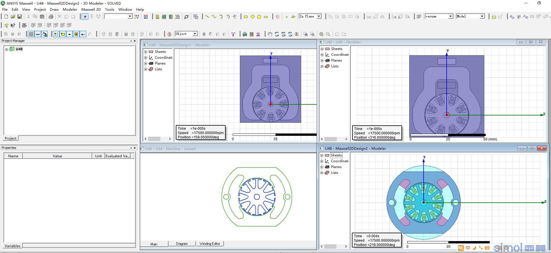551x253 pixels.
Task: Switch to the Winding Editor tab
Action: tap(210, 244)
